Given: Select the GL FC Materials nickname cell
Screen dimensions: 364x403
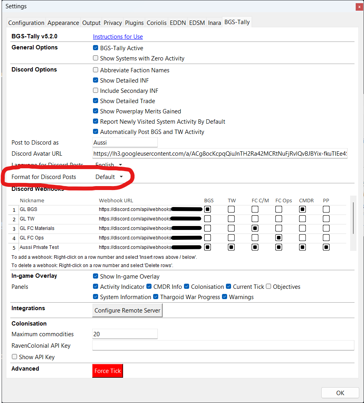Looking at the screenshot, I should pyautogui.click(x=58, y=228).
